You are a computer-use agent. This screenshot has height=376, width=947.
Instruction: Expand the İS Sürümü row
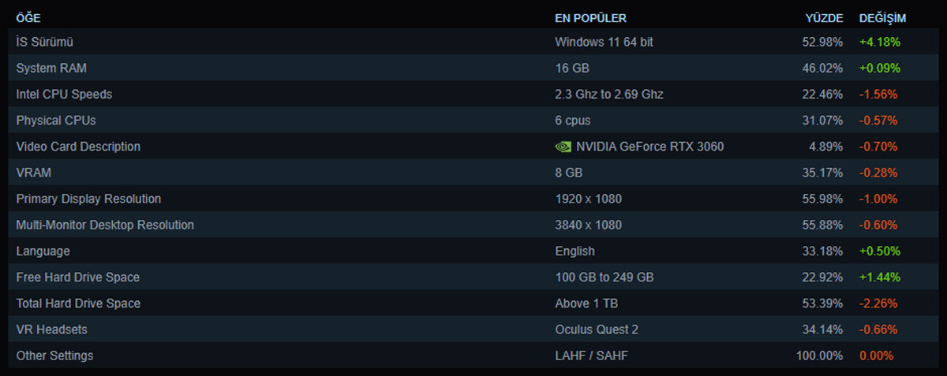pos(473,42)
